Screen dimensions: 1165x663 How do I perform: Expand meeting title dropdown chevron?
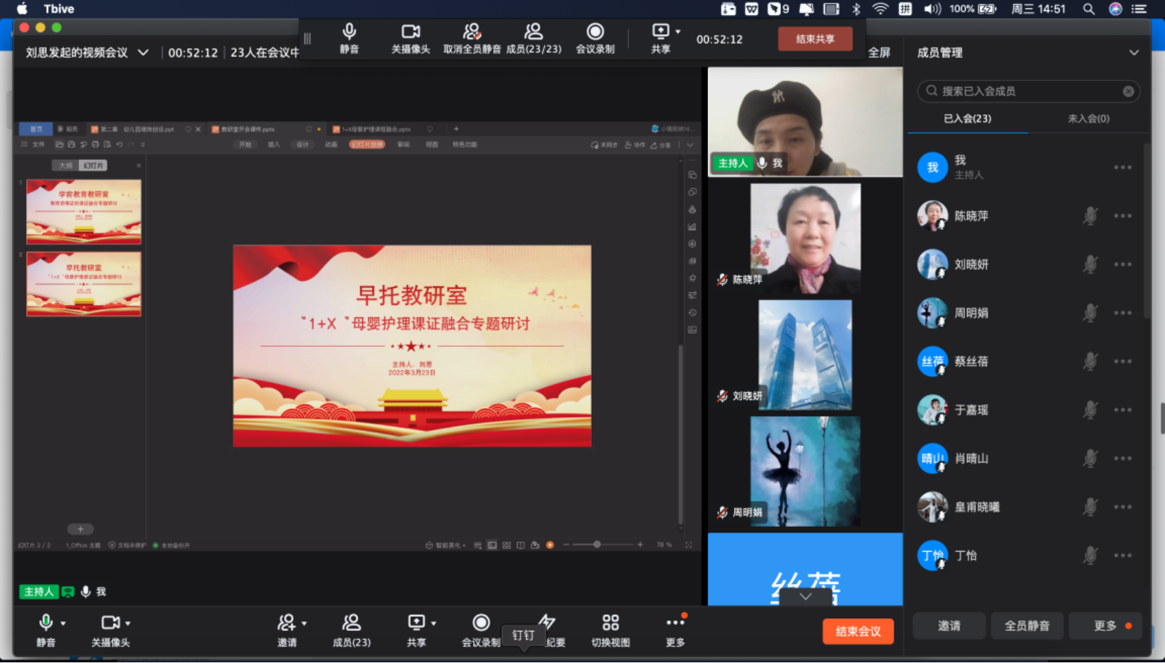[x=143, y=53]
